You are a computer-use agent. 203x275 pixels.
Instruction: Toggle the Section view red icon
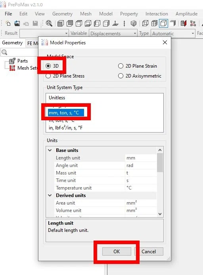click(184, 23)
